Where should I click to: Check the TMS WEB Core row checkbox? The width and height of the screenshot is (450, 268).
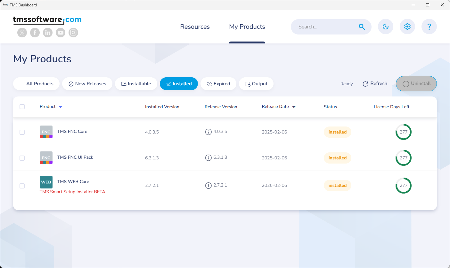(22, 186)
